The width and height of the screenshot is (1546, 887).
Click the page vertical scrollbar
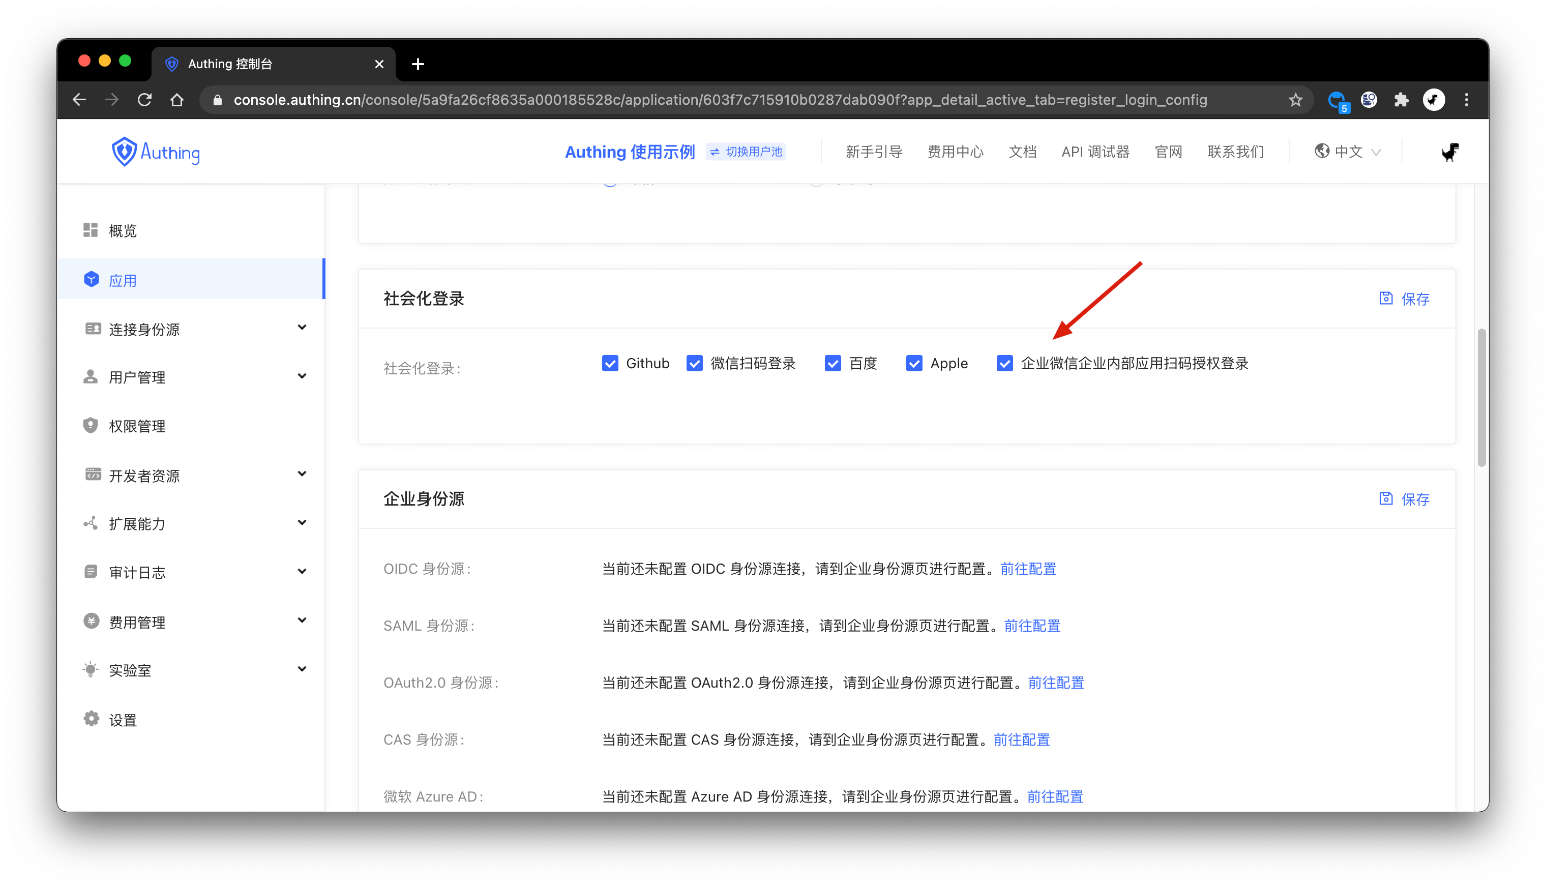coord(1481,398)
